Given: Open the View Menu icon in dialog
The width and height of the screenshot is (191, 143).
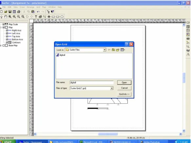Looking at the screenshot, I should click(x=123, y=50).
